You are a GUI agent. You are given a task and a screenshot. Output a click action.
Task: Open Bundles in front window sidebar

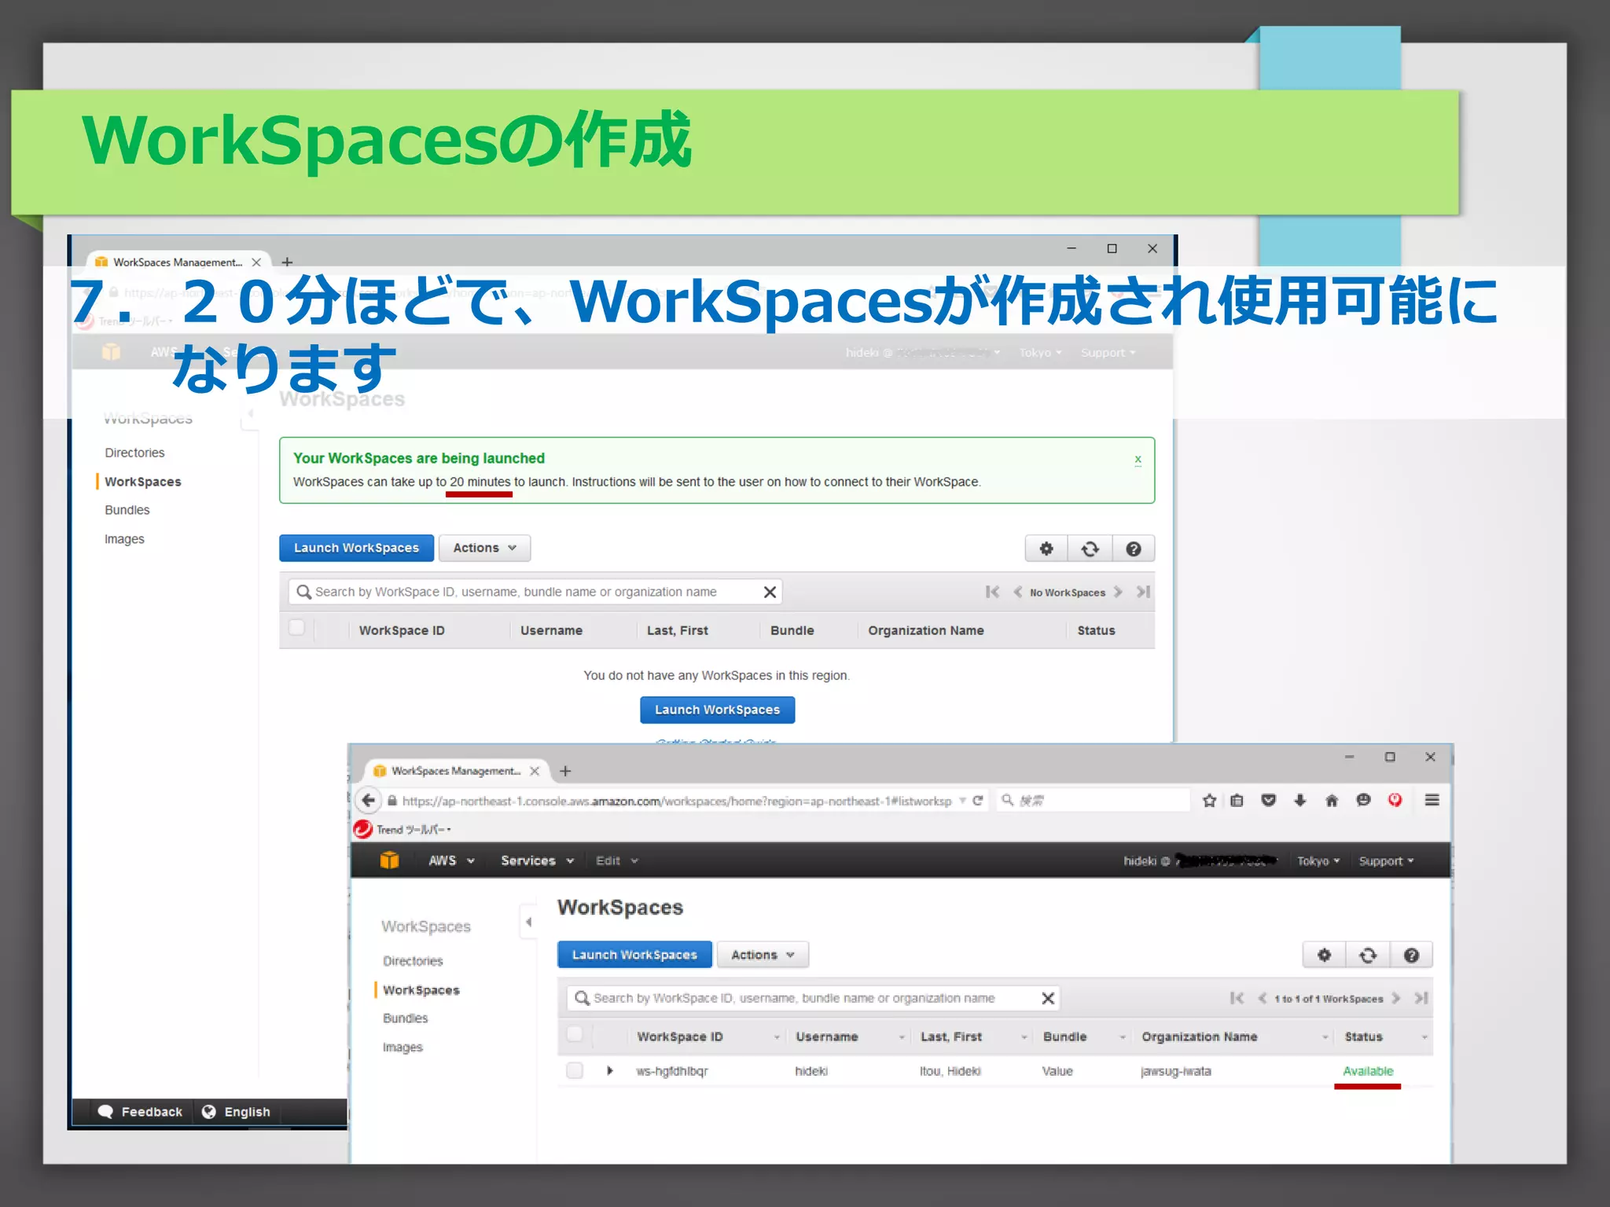click(x=406, y=1018)
